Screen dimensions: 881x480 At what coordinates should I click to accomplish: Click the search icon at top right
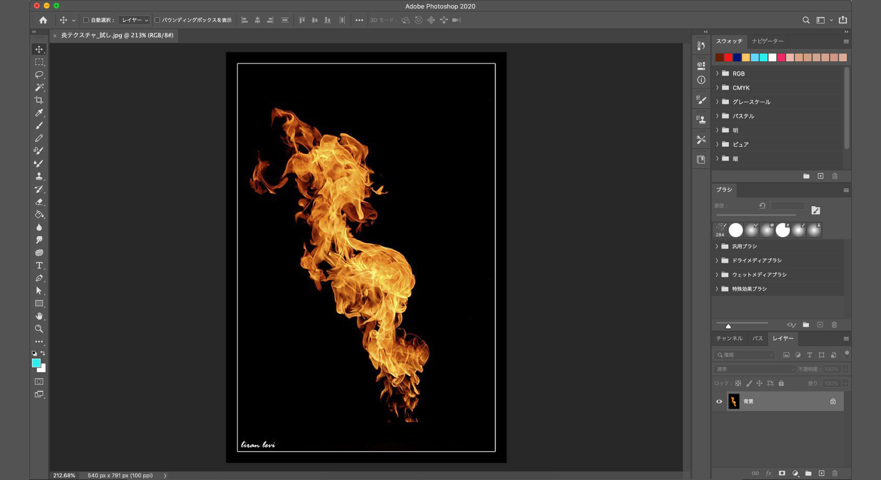pyautogui.click(x=806, y=20)
